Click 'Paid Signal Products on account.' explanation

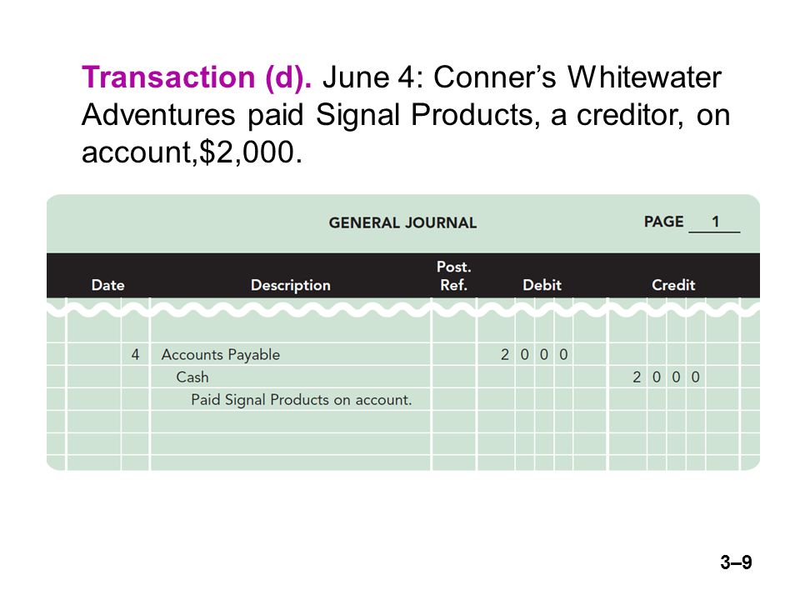pos(301,399)
